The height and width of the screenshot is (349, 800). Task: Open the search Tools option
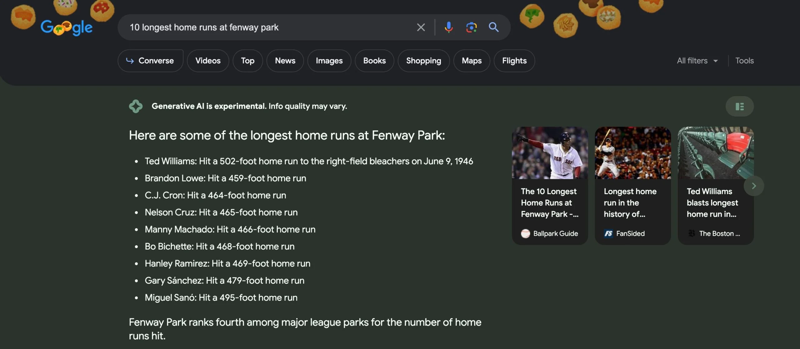coord(744,61)
